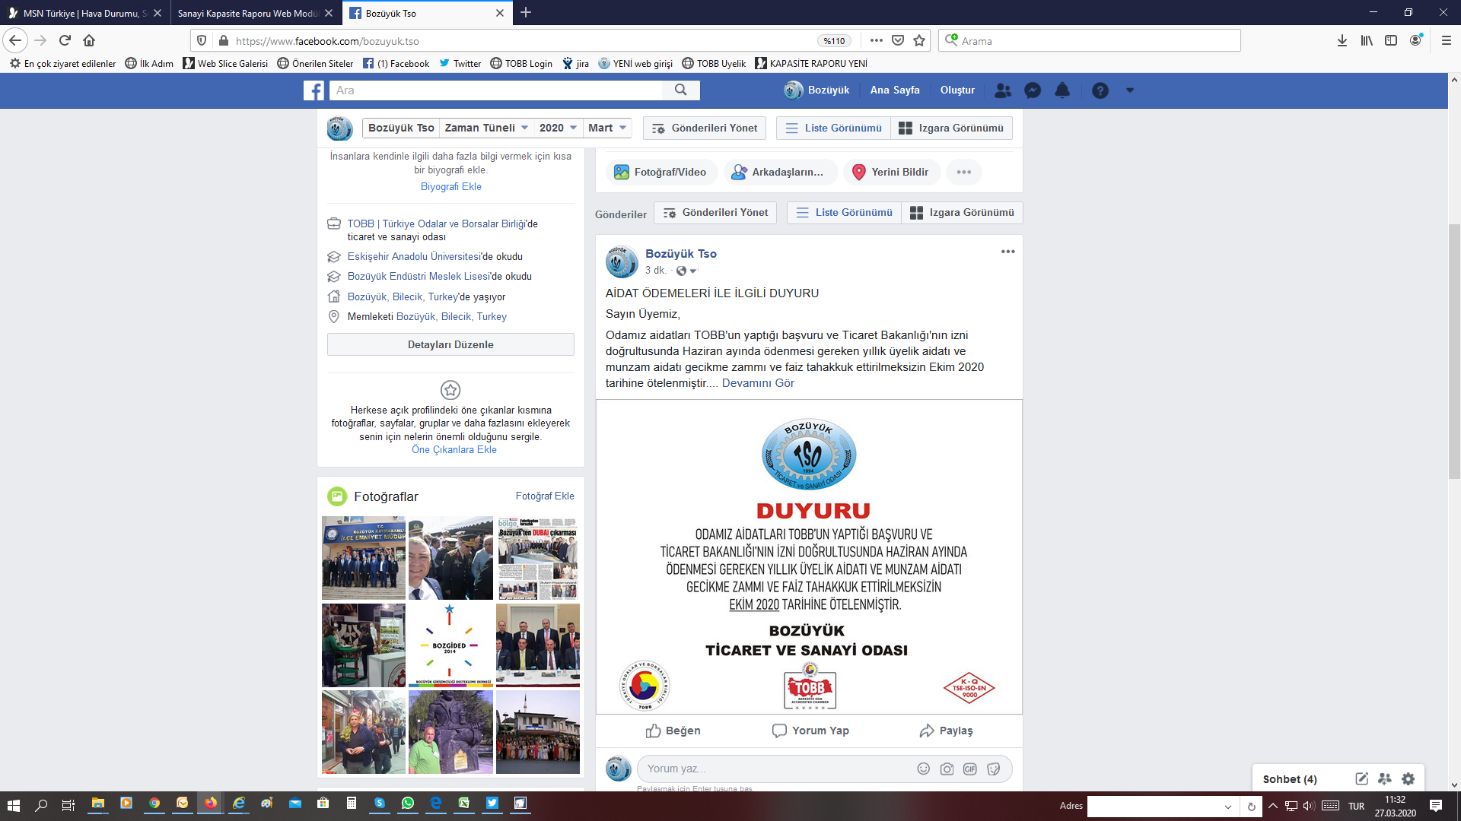This screenshot has height=821, width=1461.
Task: Click Biyografi Ekle link
Action: (x=451, y=186)
